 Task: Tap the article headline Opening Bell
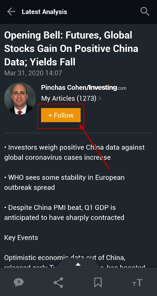coord(71,49)
